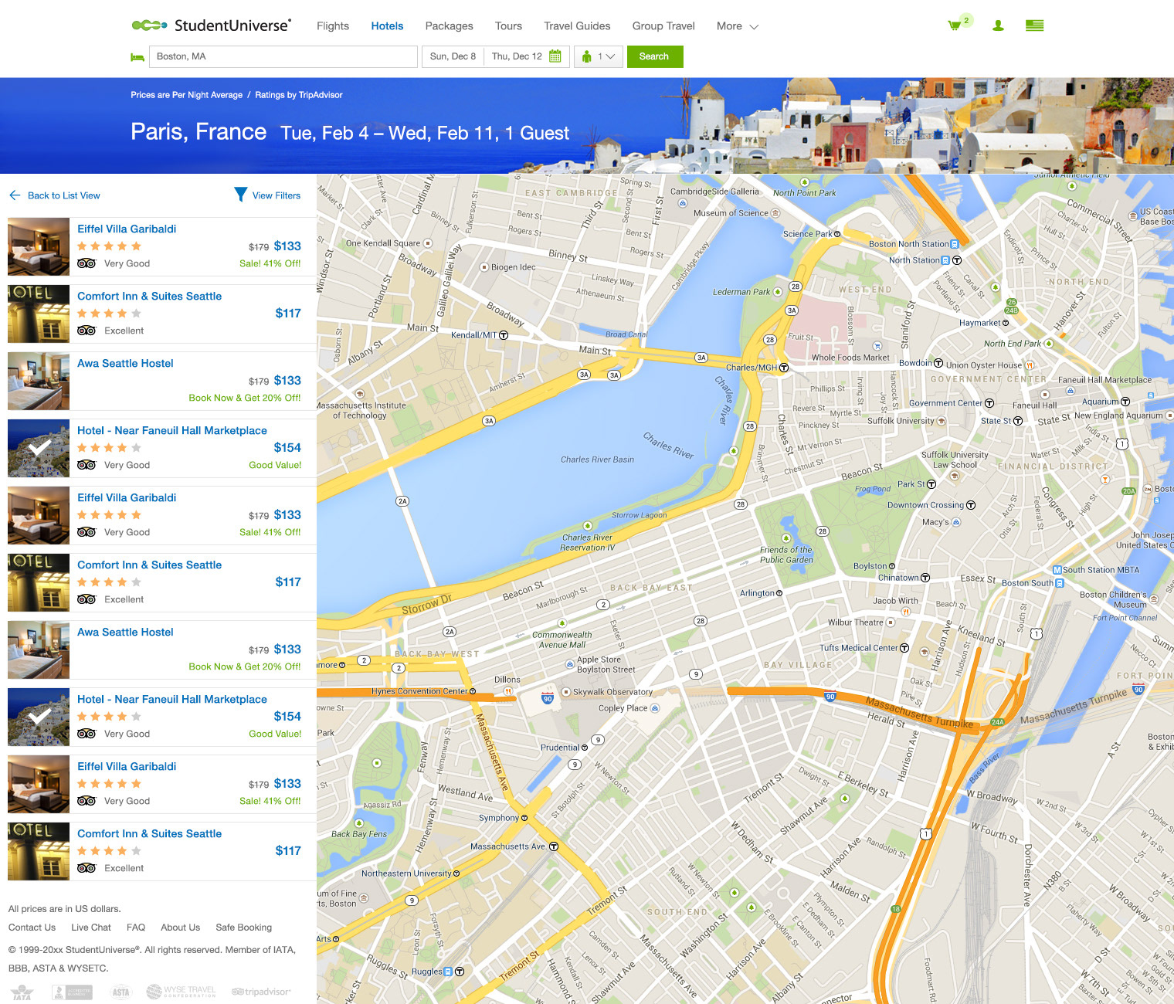Click the back arrow beside Back to List View
The height and width of the screenshot is (1004, 1174).
click(x=15, y=195)
